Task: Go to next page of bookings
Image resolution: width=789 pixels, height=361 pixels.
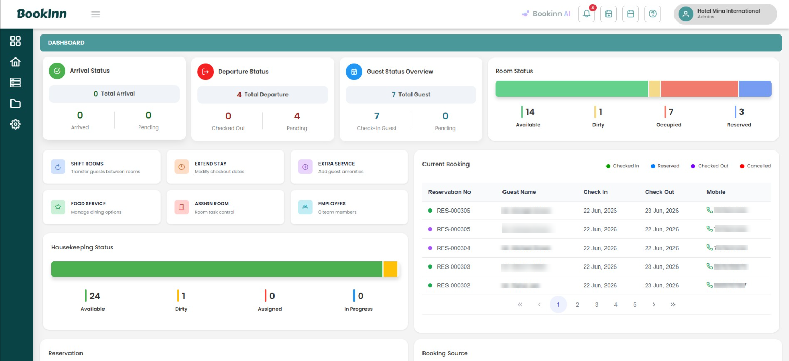Action: tap(654, 305)
